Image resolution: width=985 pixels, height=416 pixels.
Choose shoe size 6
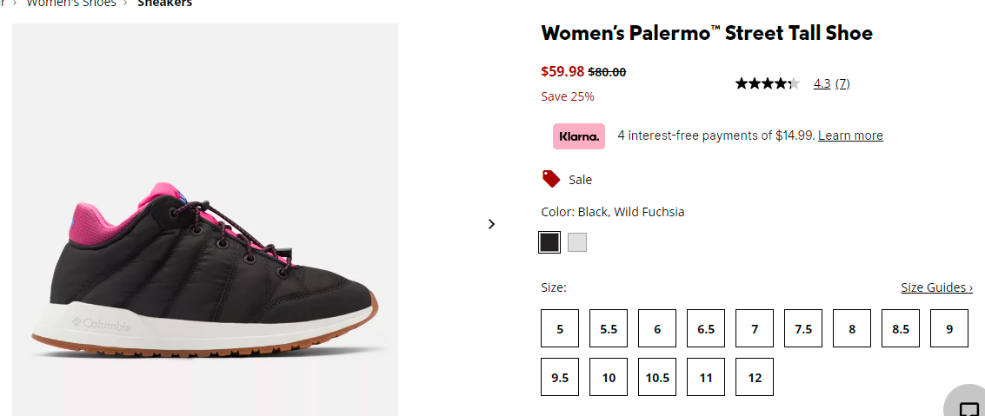point(657,328)
